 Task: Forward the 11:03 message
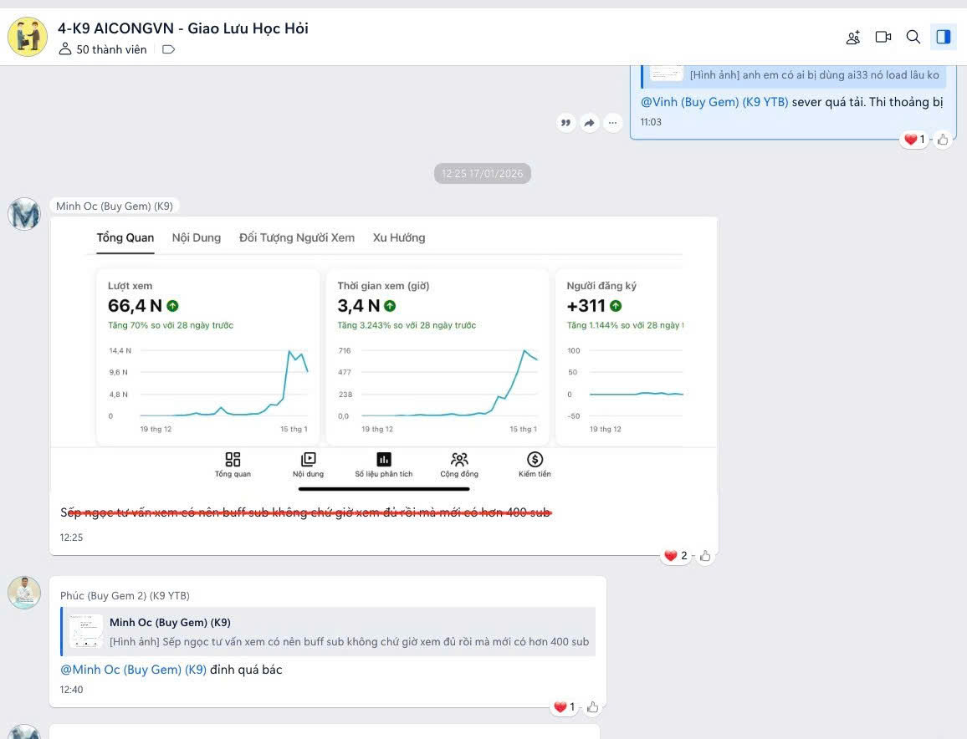[589, 123]
